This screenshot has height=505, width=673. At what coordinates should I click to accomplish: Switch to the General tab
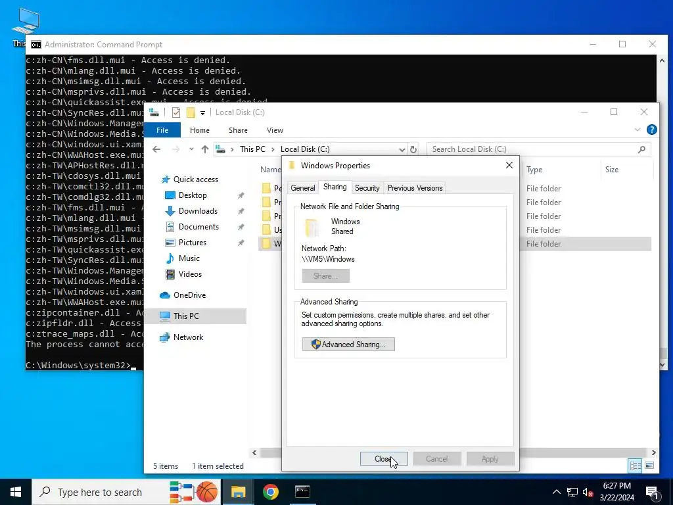(x=302, y=188)
